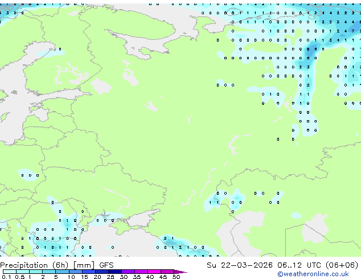
Task: Select the 30–35 mm purple legend swatch
Action: click(x=128, y=272)
